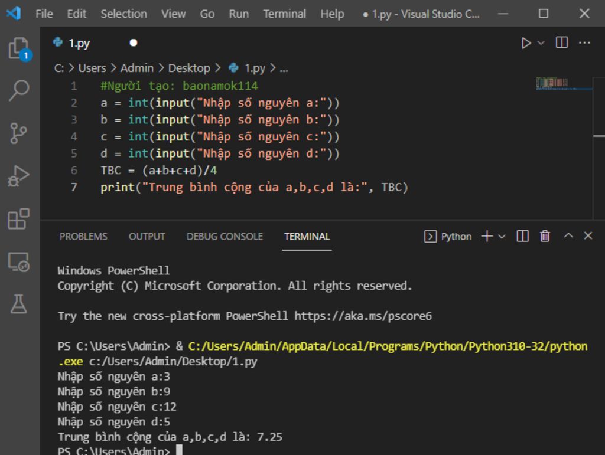Click the Admin breadcrumb segment
The image size is (605, 455).
[x=137, y=68]
